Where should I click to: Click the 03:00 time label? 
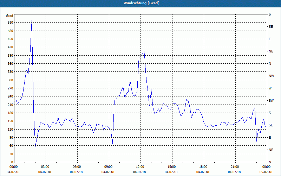[45, 166]
